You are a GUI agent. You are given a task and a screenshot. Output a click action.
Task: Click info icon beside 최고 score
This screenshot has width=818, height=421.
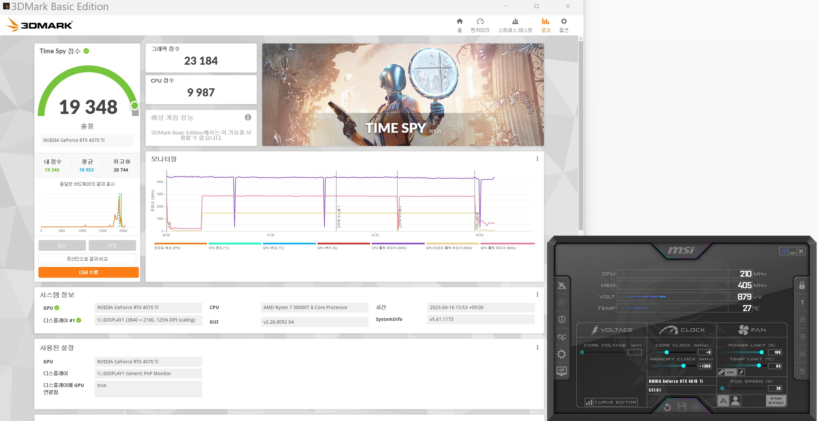128,162
